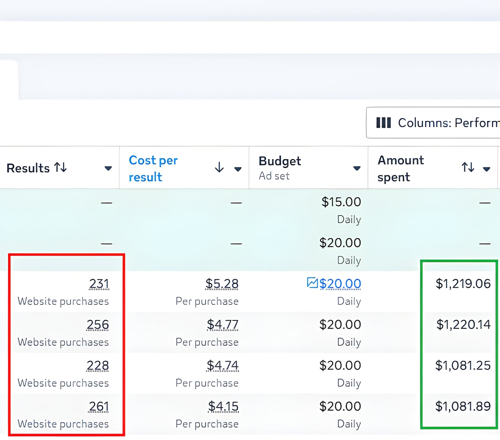Click the 228 website purchases value
This screenshot has height=440, width=500.
tap(97, 365)
